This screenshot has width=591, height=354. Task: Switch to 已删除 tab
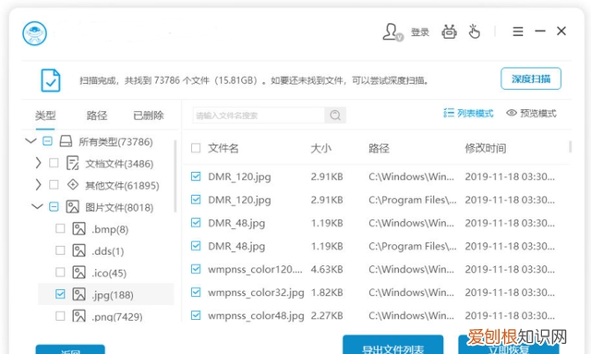(x=149, y=116)
